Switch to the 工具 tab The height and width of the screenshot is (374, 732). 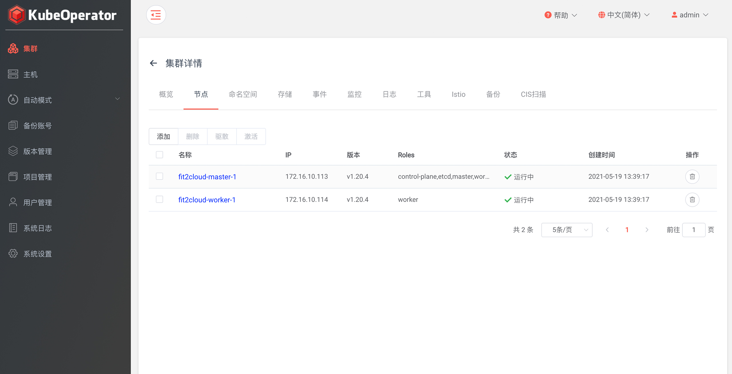tap(424, 94)
